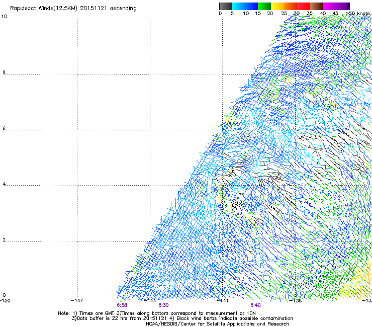Click the yellow 20-25 knots legend segment
372x327 pixels.
click(x=277, y=6)
